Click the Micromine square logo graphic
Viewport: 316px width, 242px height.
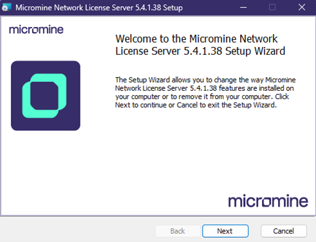[x=46, y=96]
